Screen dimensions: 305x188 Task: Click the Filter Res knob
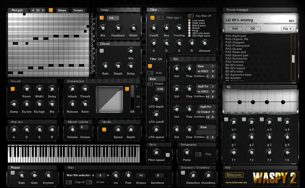(166, 28)
